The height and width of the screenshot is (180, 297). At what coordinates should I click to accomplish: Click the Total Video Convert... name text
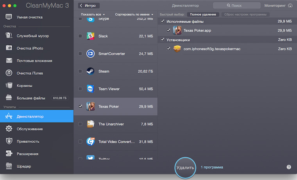[x=116, y=142]
